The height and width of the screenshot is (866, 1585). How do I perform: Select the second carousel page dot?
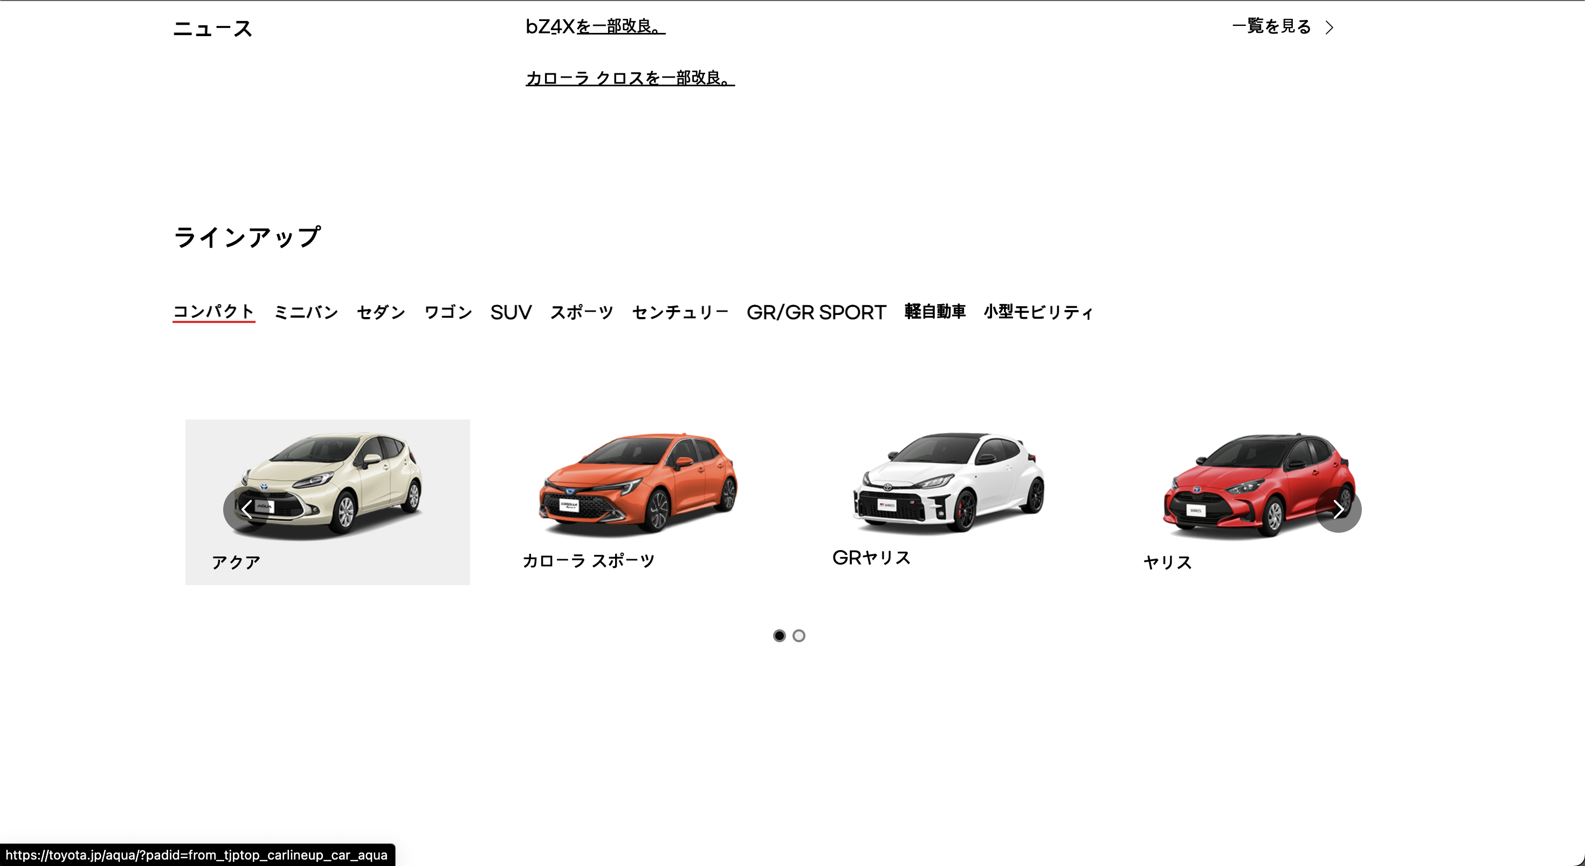(798, 636)
